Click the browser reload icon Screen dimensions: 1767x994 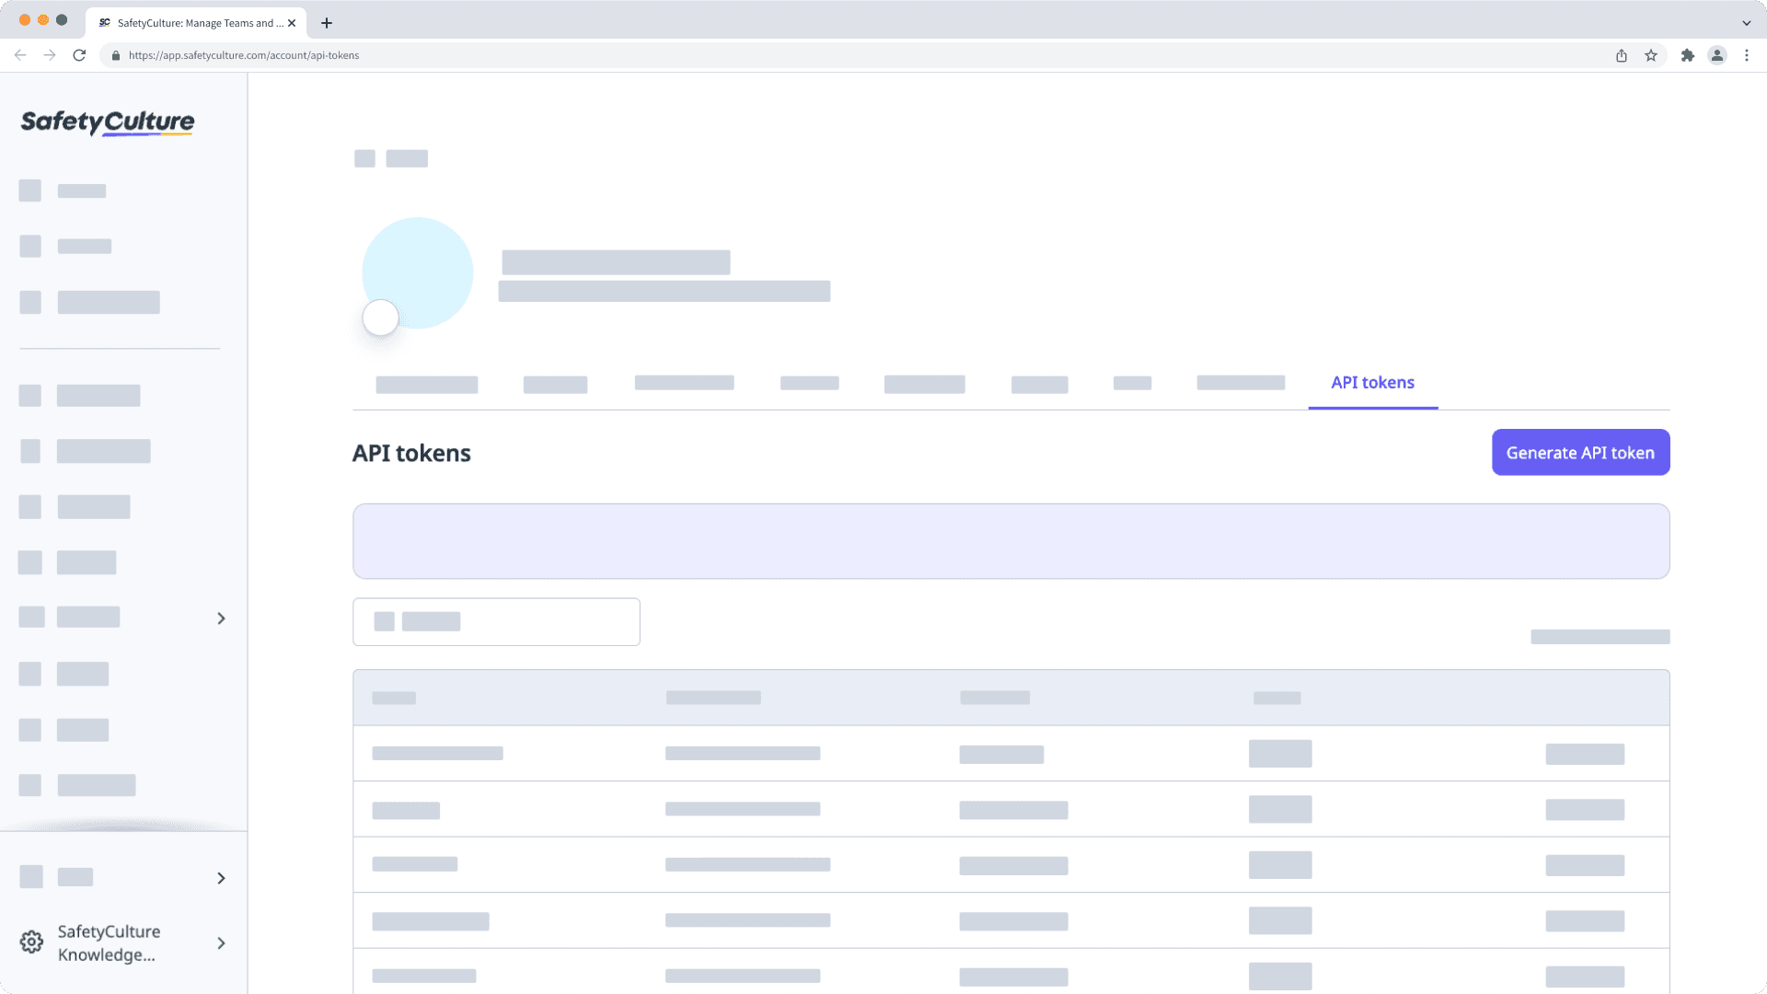(x=81, y=55)
